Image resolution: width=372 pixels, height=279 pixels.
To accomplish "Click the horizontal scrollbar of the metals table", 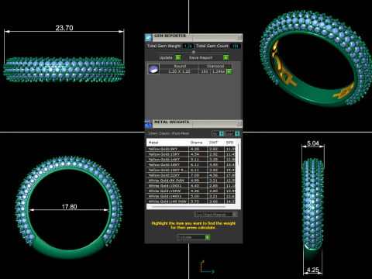I will coord(189,207).
